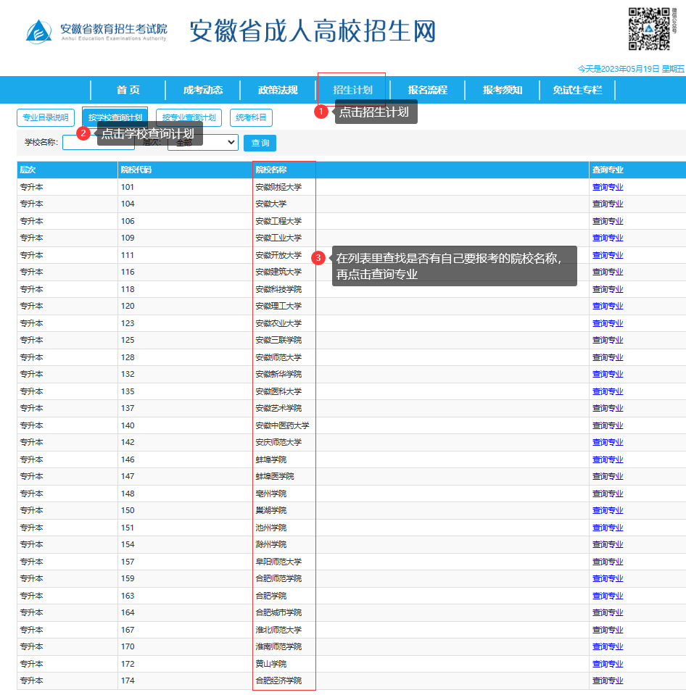
Task: Click 查询专业 link for 合肥学院
Action: point(607,596)
